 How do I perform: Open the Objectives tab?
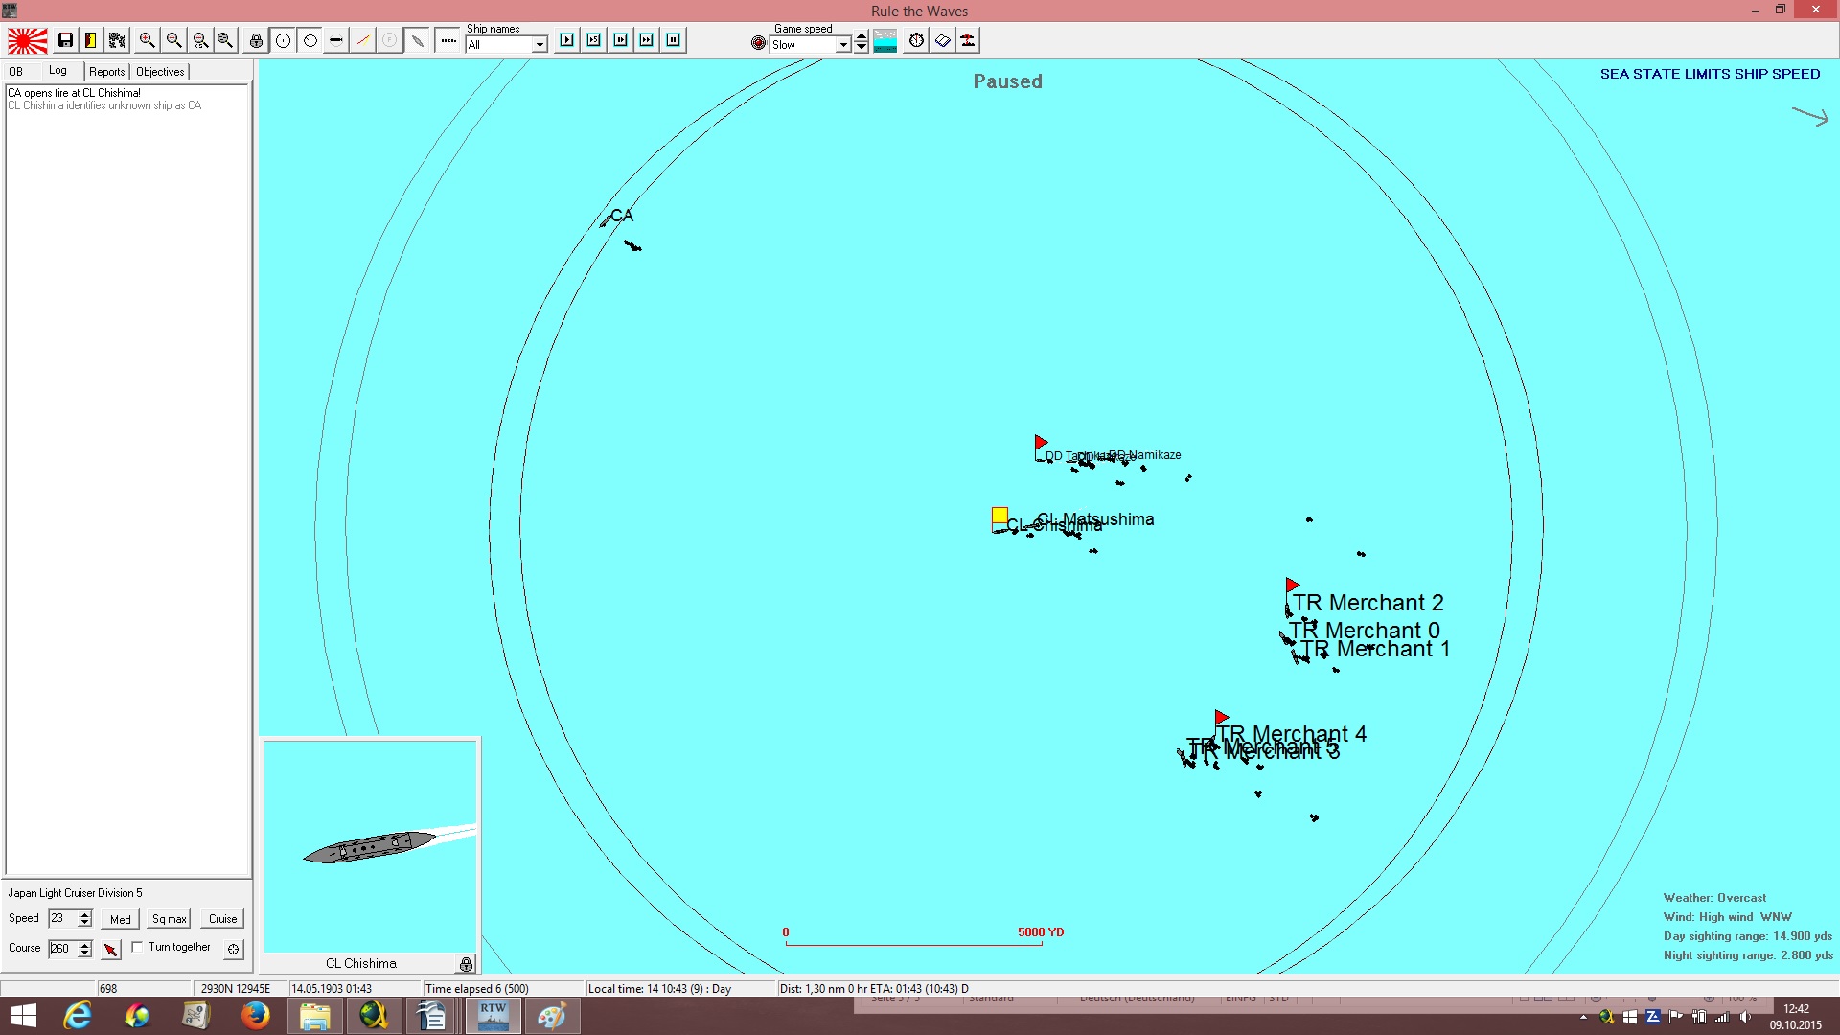pos(160,72)
